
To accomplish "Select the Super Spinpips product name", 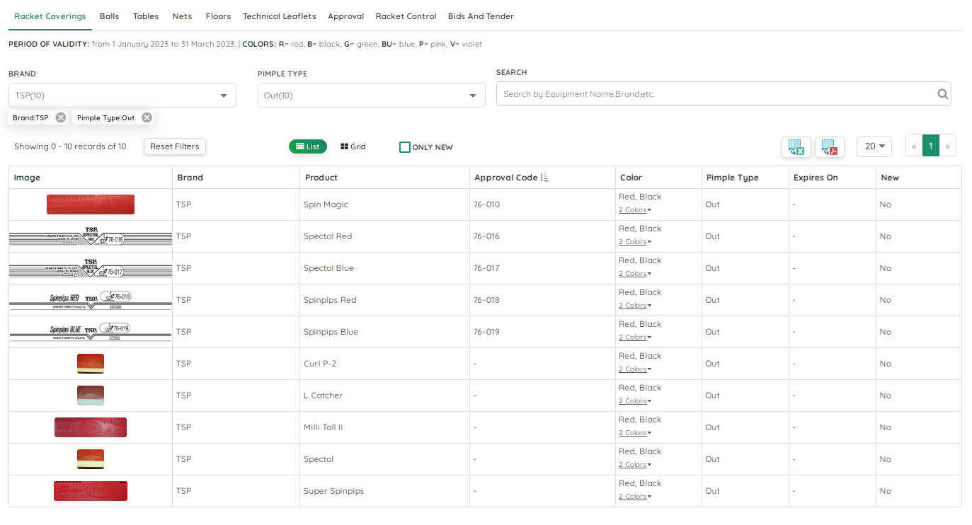I will [x=334, y=491].
